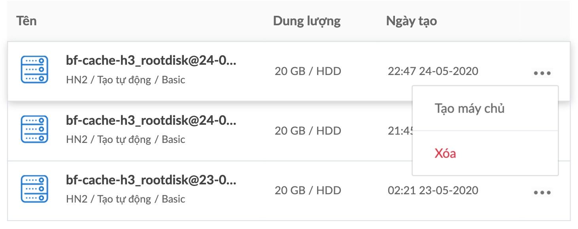The height and width of the screenshot is (229, 578).
Task: Click the date "02:21 23-05-2020"
Action: [x=433, y=190]
